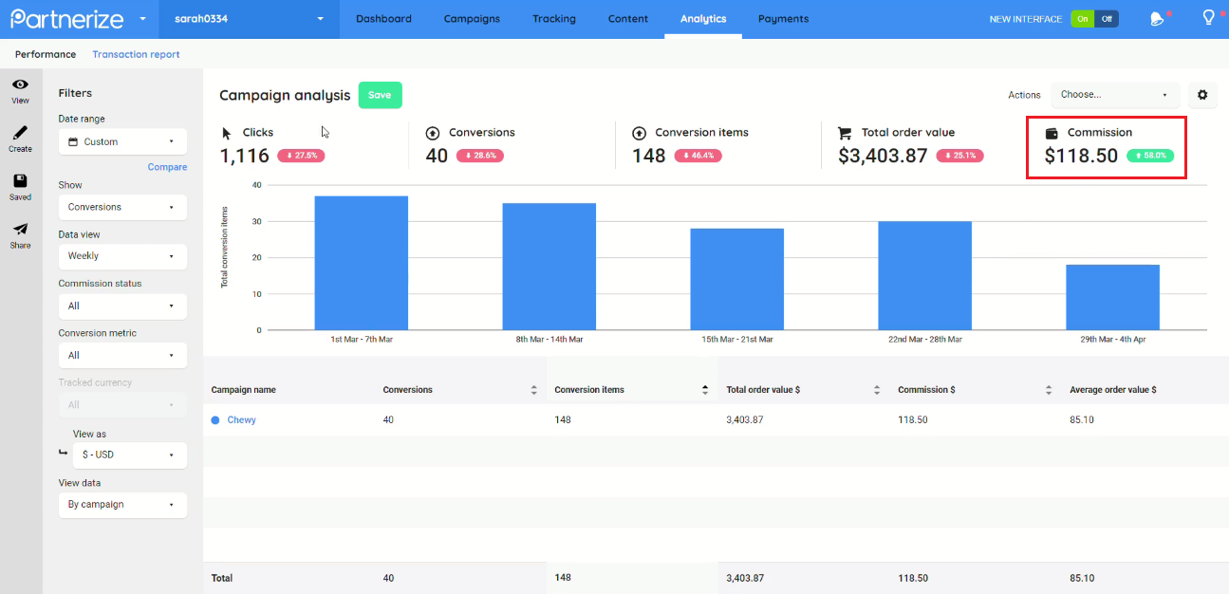Switch new interface toggle to On
Viewport: 1229px width, 594px height.
coord(1082,19)
